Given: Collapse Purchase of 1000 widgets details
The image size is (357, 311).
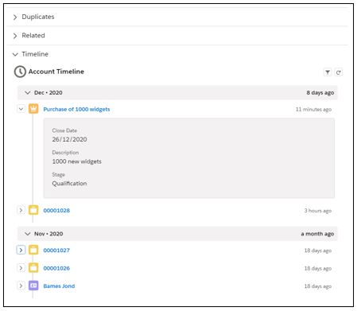Looking at the screenshot, I should [21, 109].
